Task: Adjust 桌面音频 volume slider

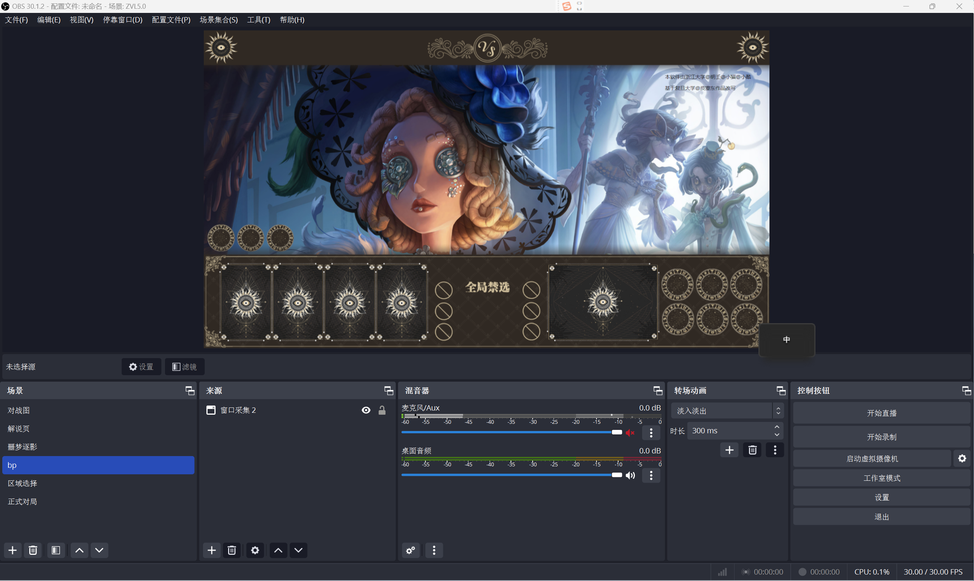Action: tap(511, 475)
